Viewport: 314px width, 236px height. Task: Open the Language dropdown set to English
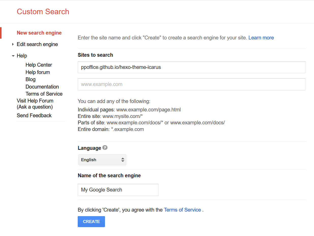(x=102, y=160)
